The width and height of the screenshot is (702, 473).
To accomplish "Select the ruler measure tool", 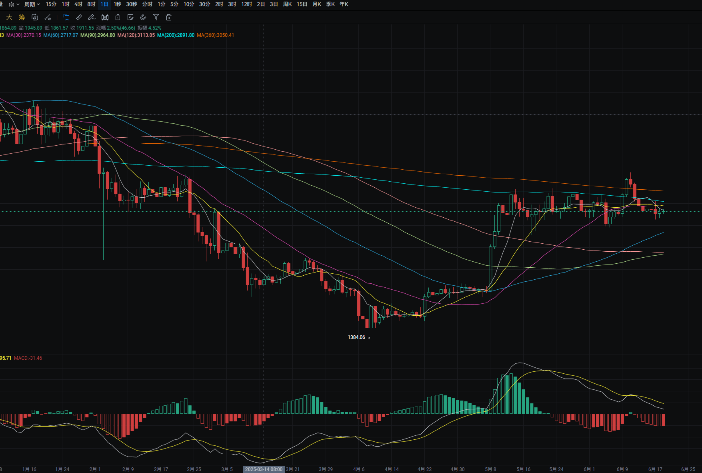I will click(x=79, y=17).
